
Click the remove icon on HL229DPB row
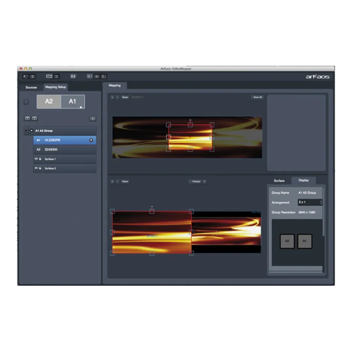91,140
